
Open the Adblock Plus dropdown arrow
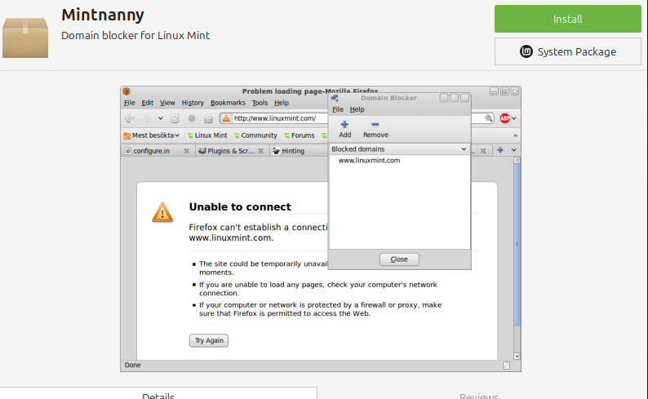click(514, 118)
